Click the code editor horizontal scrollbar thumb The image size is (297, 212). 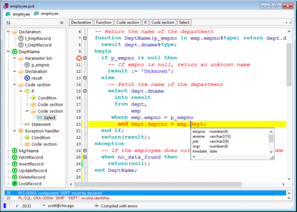coord(157,184)
